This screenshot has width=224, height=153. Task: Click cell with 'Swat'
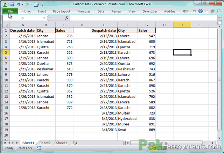point(127,130)
